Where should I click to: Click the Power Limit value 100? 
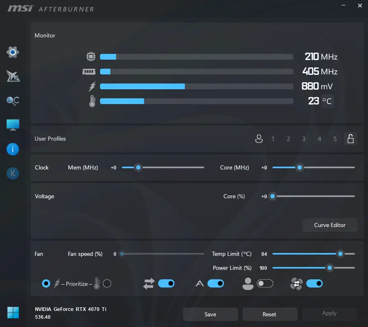263,268
